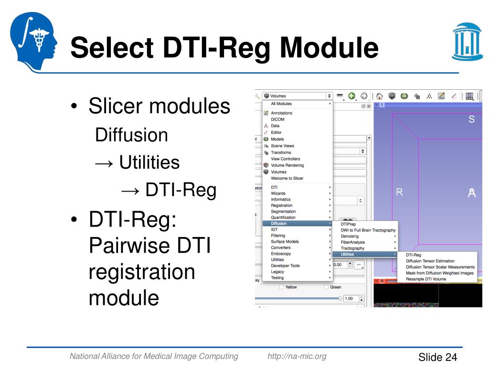Click the panel undock icon
Image resolution: width=489 pixels, height=367 pixels.
coord(363,107)
